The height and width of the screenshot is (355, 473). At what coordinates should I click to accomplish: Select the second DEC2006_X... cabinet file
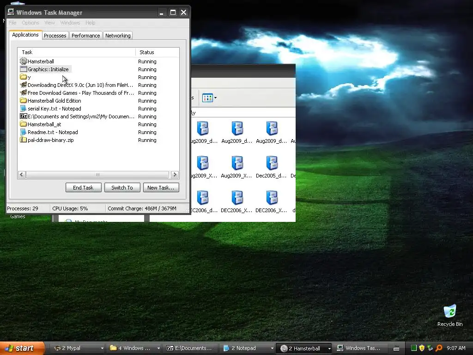coord(272,202)
